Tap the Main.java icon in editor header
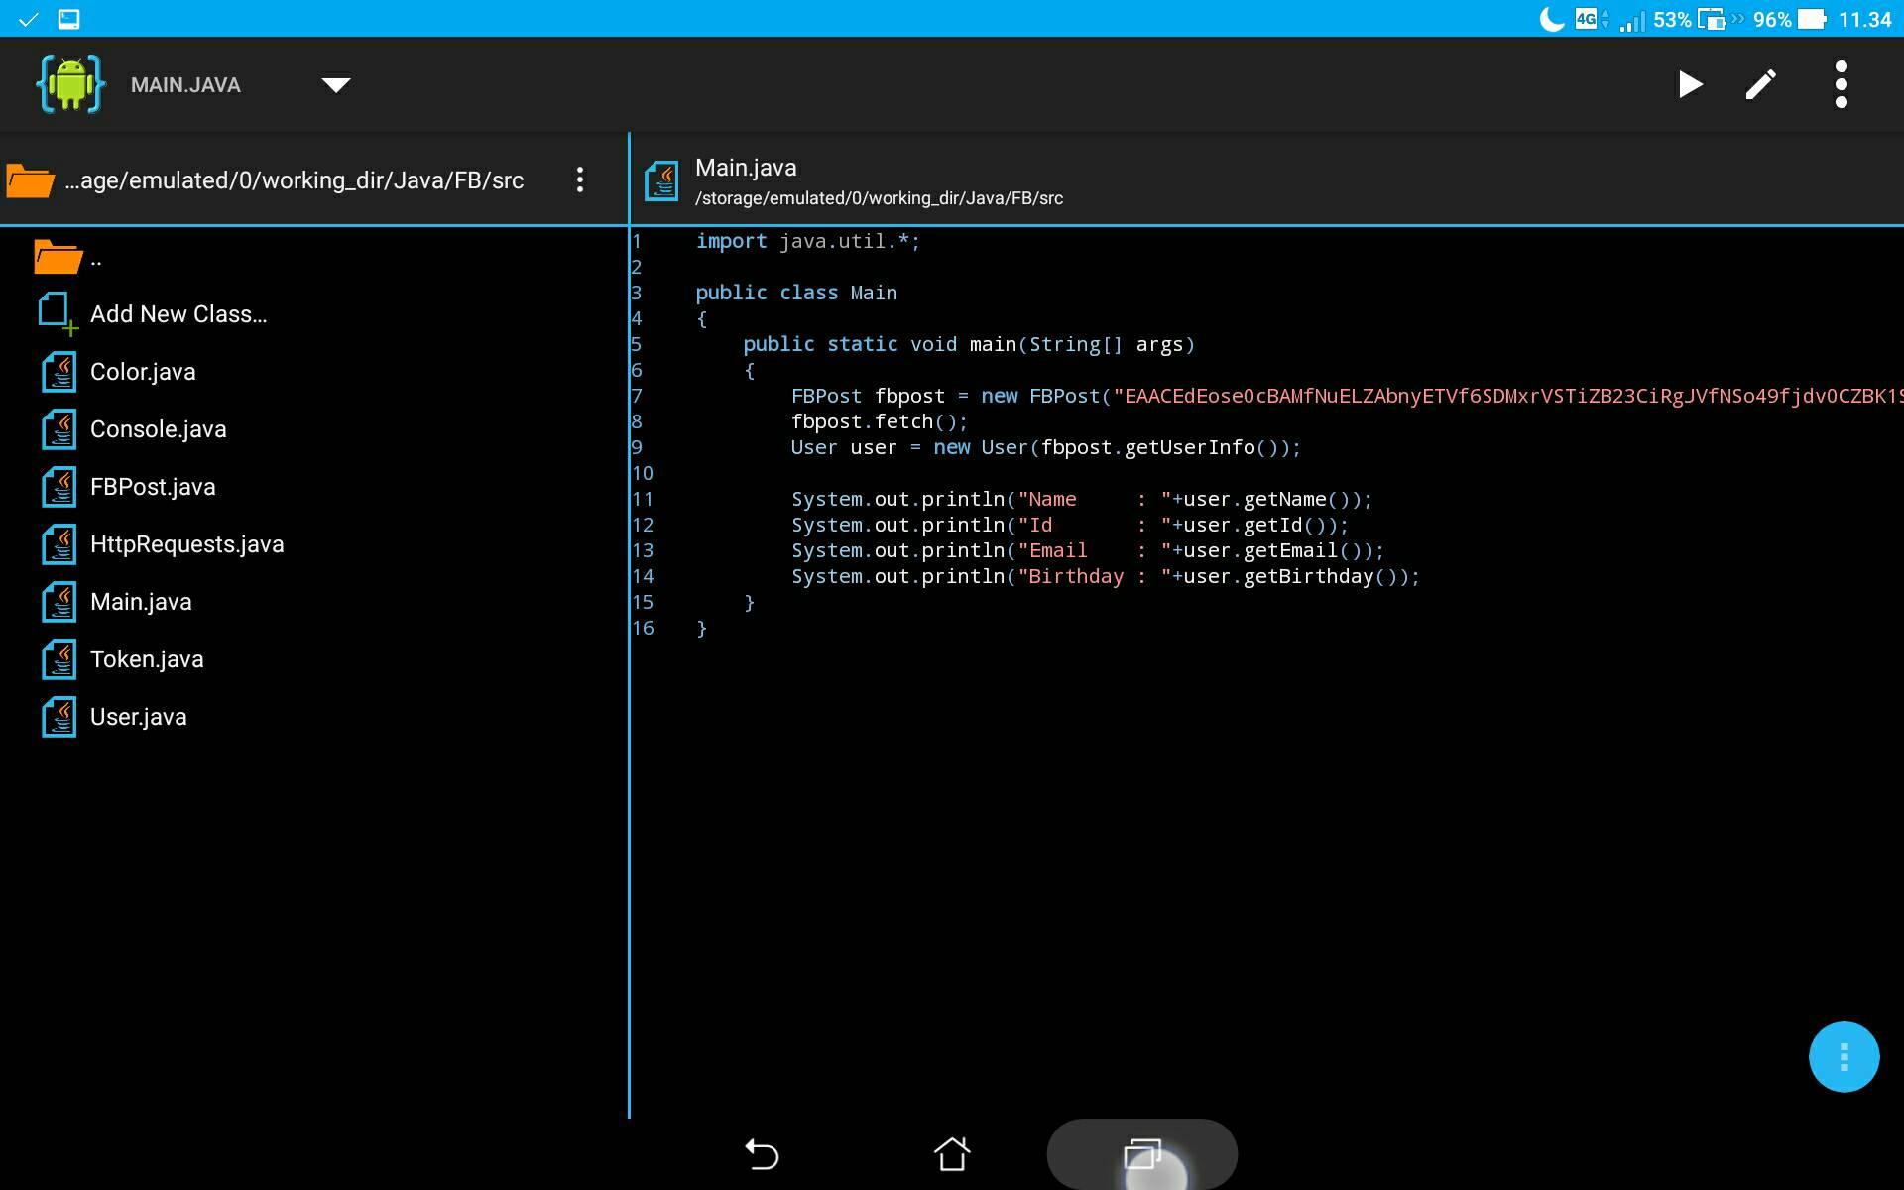1904x1190 pixels. 661,180
